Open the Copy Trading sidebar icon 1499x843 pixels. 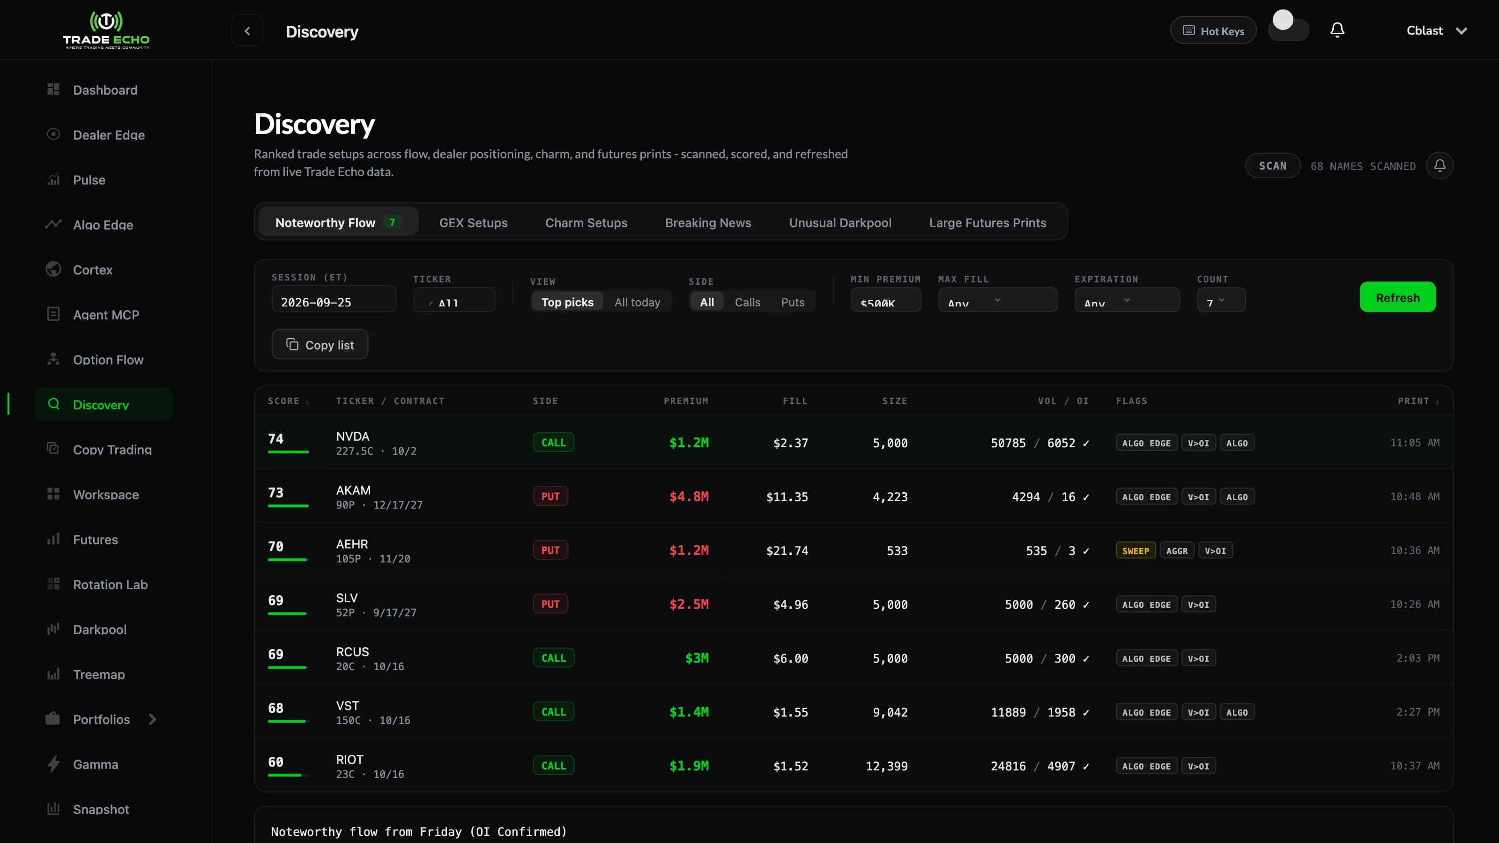[53, 449]
